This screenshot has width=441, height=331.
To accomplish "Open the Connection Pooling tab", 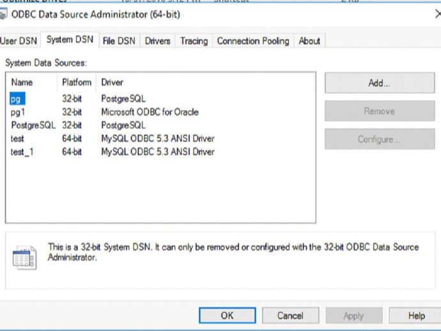I will [253, 41].
